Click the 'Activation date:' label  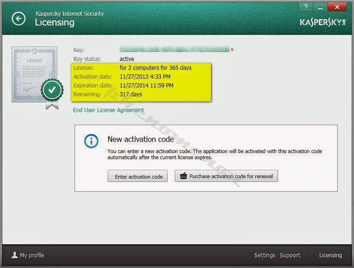coord(93,76)
